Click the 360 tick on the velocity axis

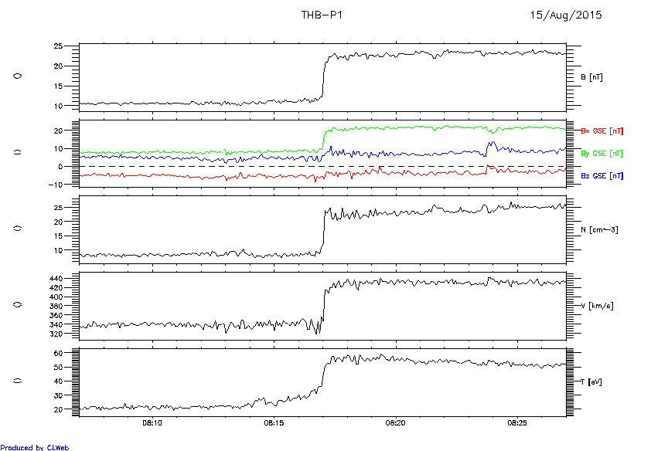point(56,316)
